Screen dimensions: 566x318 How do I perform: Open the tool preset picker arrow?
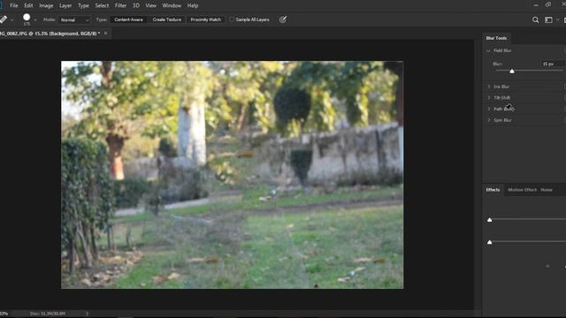pos(11,20)
